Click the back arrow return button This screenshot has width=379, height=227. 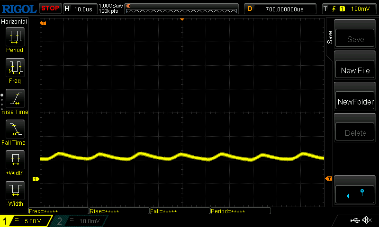pos(355,193)
